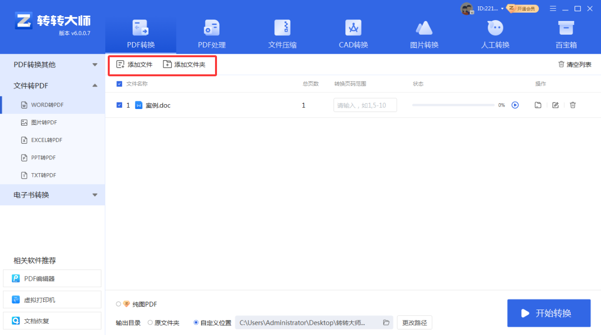Click 开通会员 membership button
This screenshot has height=335, width=601.
[x=523, y=8]
